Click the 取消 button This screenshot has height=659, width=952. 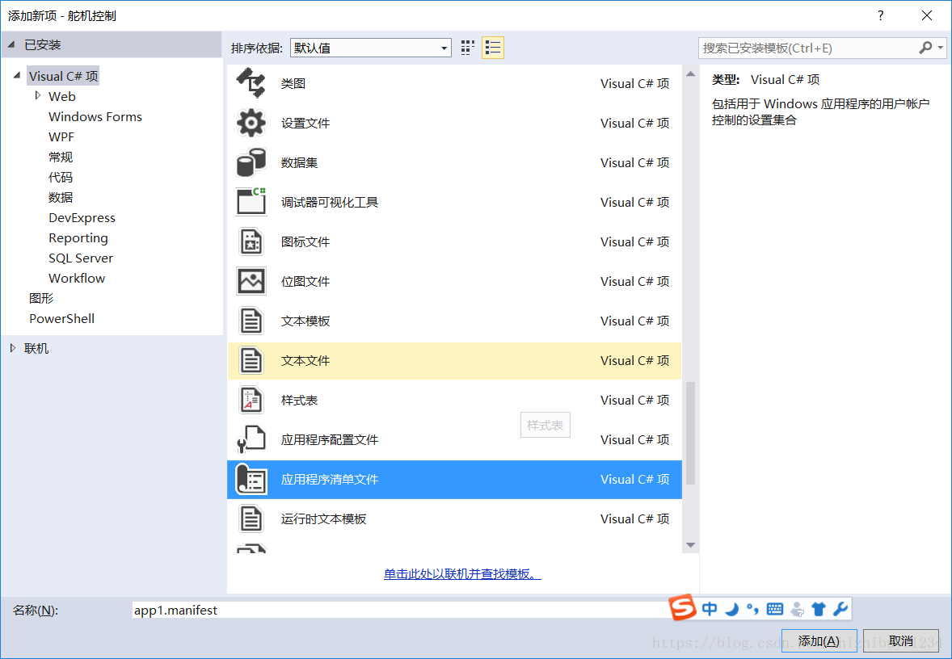click(901, 640)
